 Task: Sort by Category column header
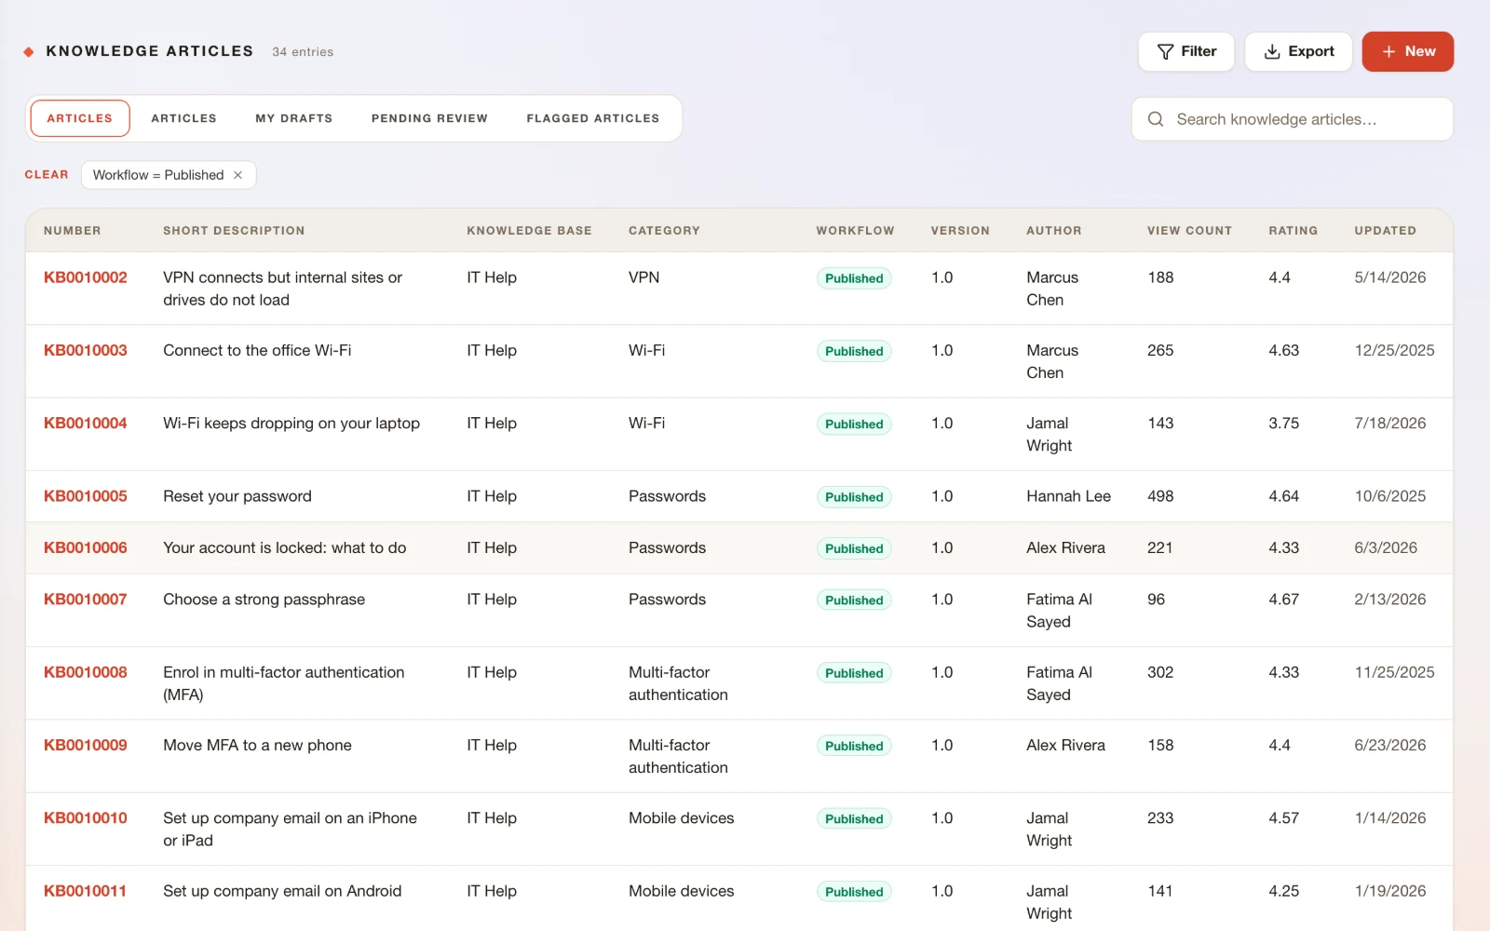click(x=664, y=231)
